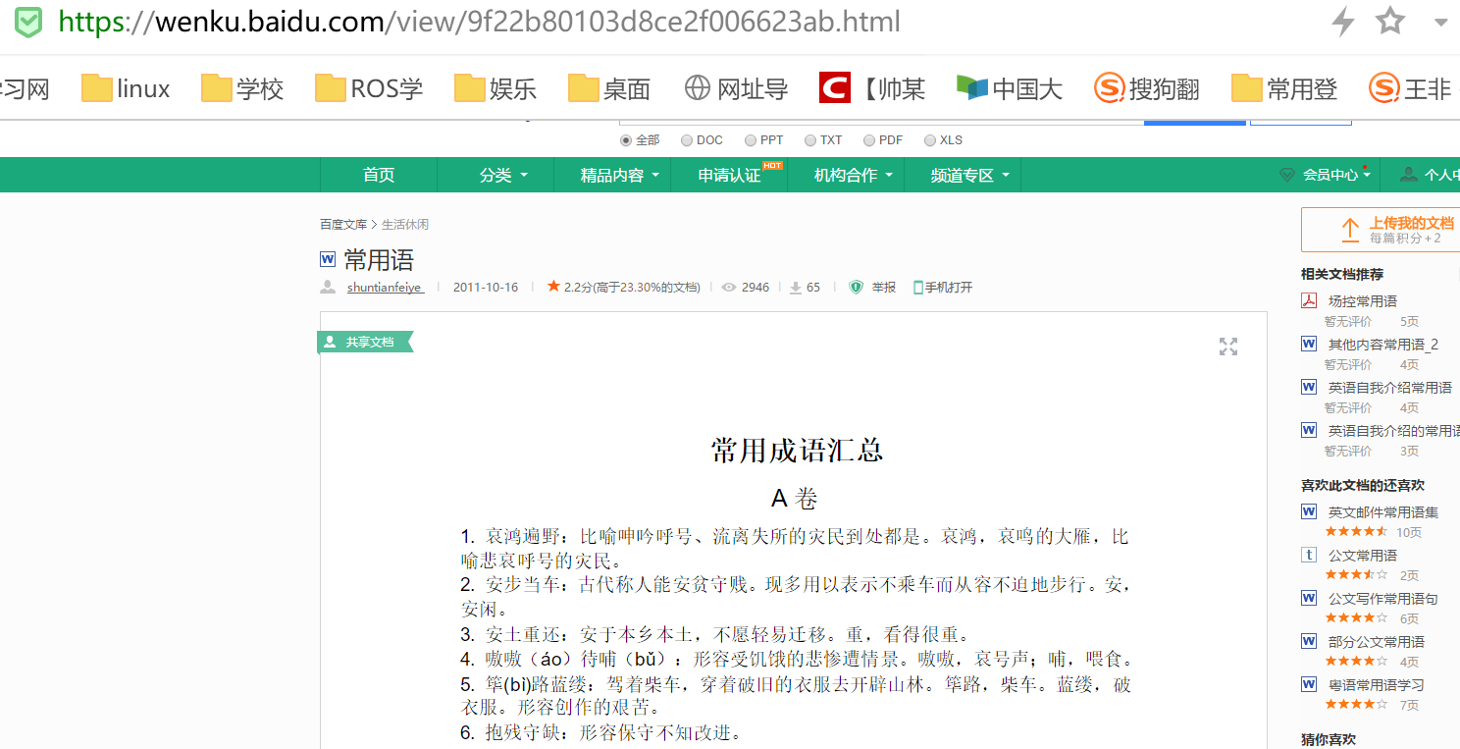Open doc 部分公文常用语

(x=1377, y=642)
